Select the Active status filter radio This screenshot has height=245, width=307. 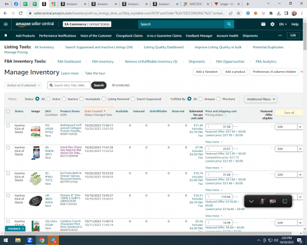click(49, 99)
